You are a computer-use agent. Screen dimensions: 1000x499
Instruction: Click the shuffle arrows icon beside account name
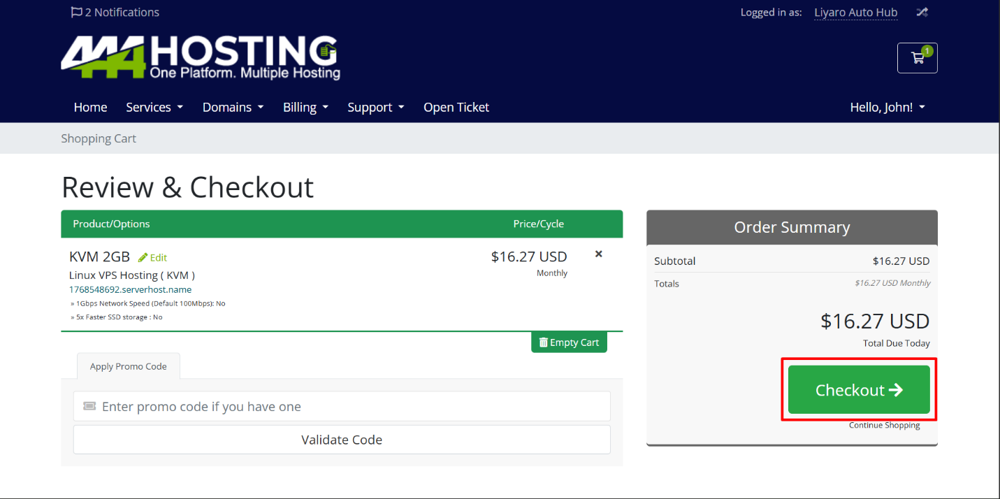coord(922,12)
